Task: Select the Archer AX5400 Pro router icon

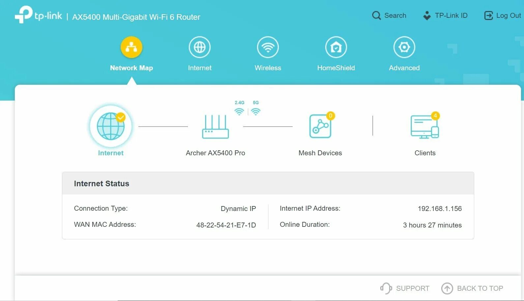Action: pos(216,127)
